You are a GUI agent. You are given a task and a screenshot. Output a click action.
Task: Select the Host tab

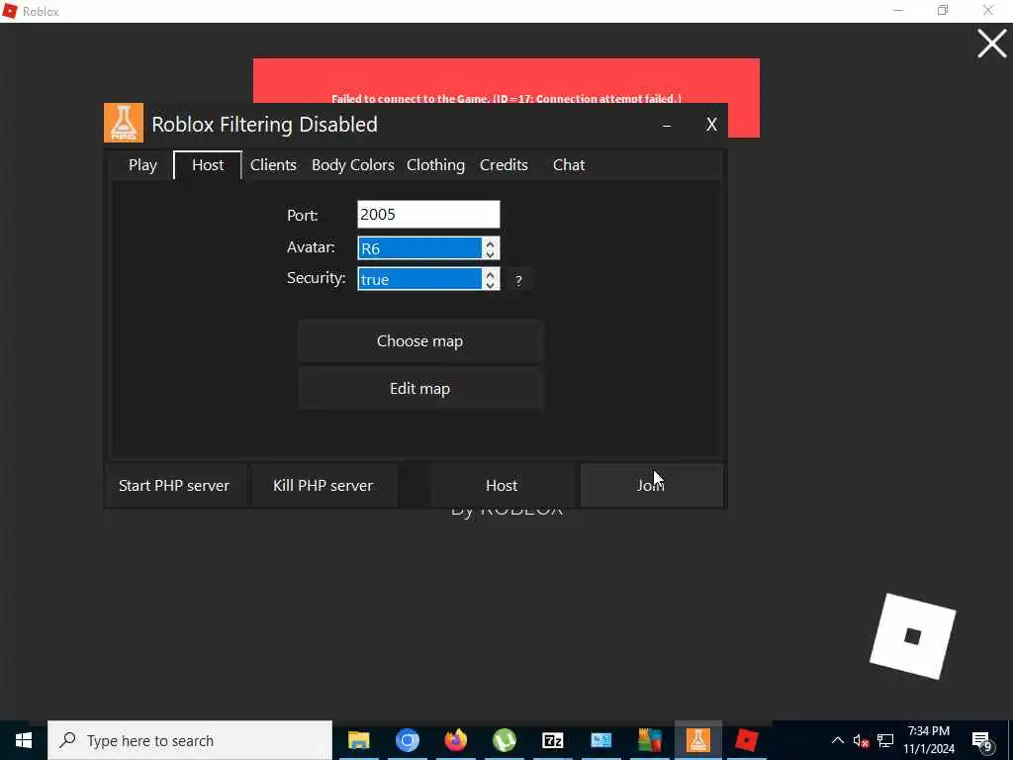(x=208, y=165)
